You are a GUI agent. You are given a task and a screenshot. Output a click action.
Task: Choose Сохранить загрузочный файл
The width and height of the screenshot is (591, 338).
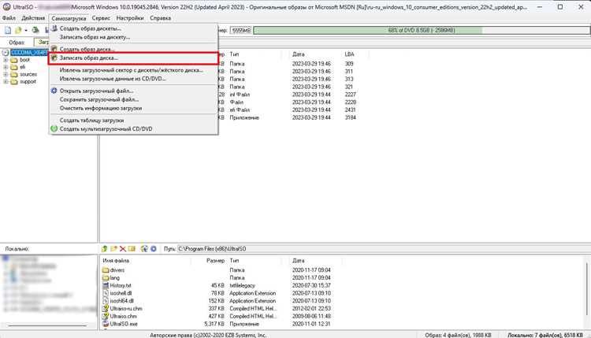(134, 99)
